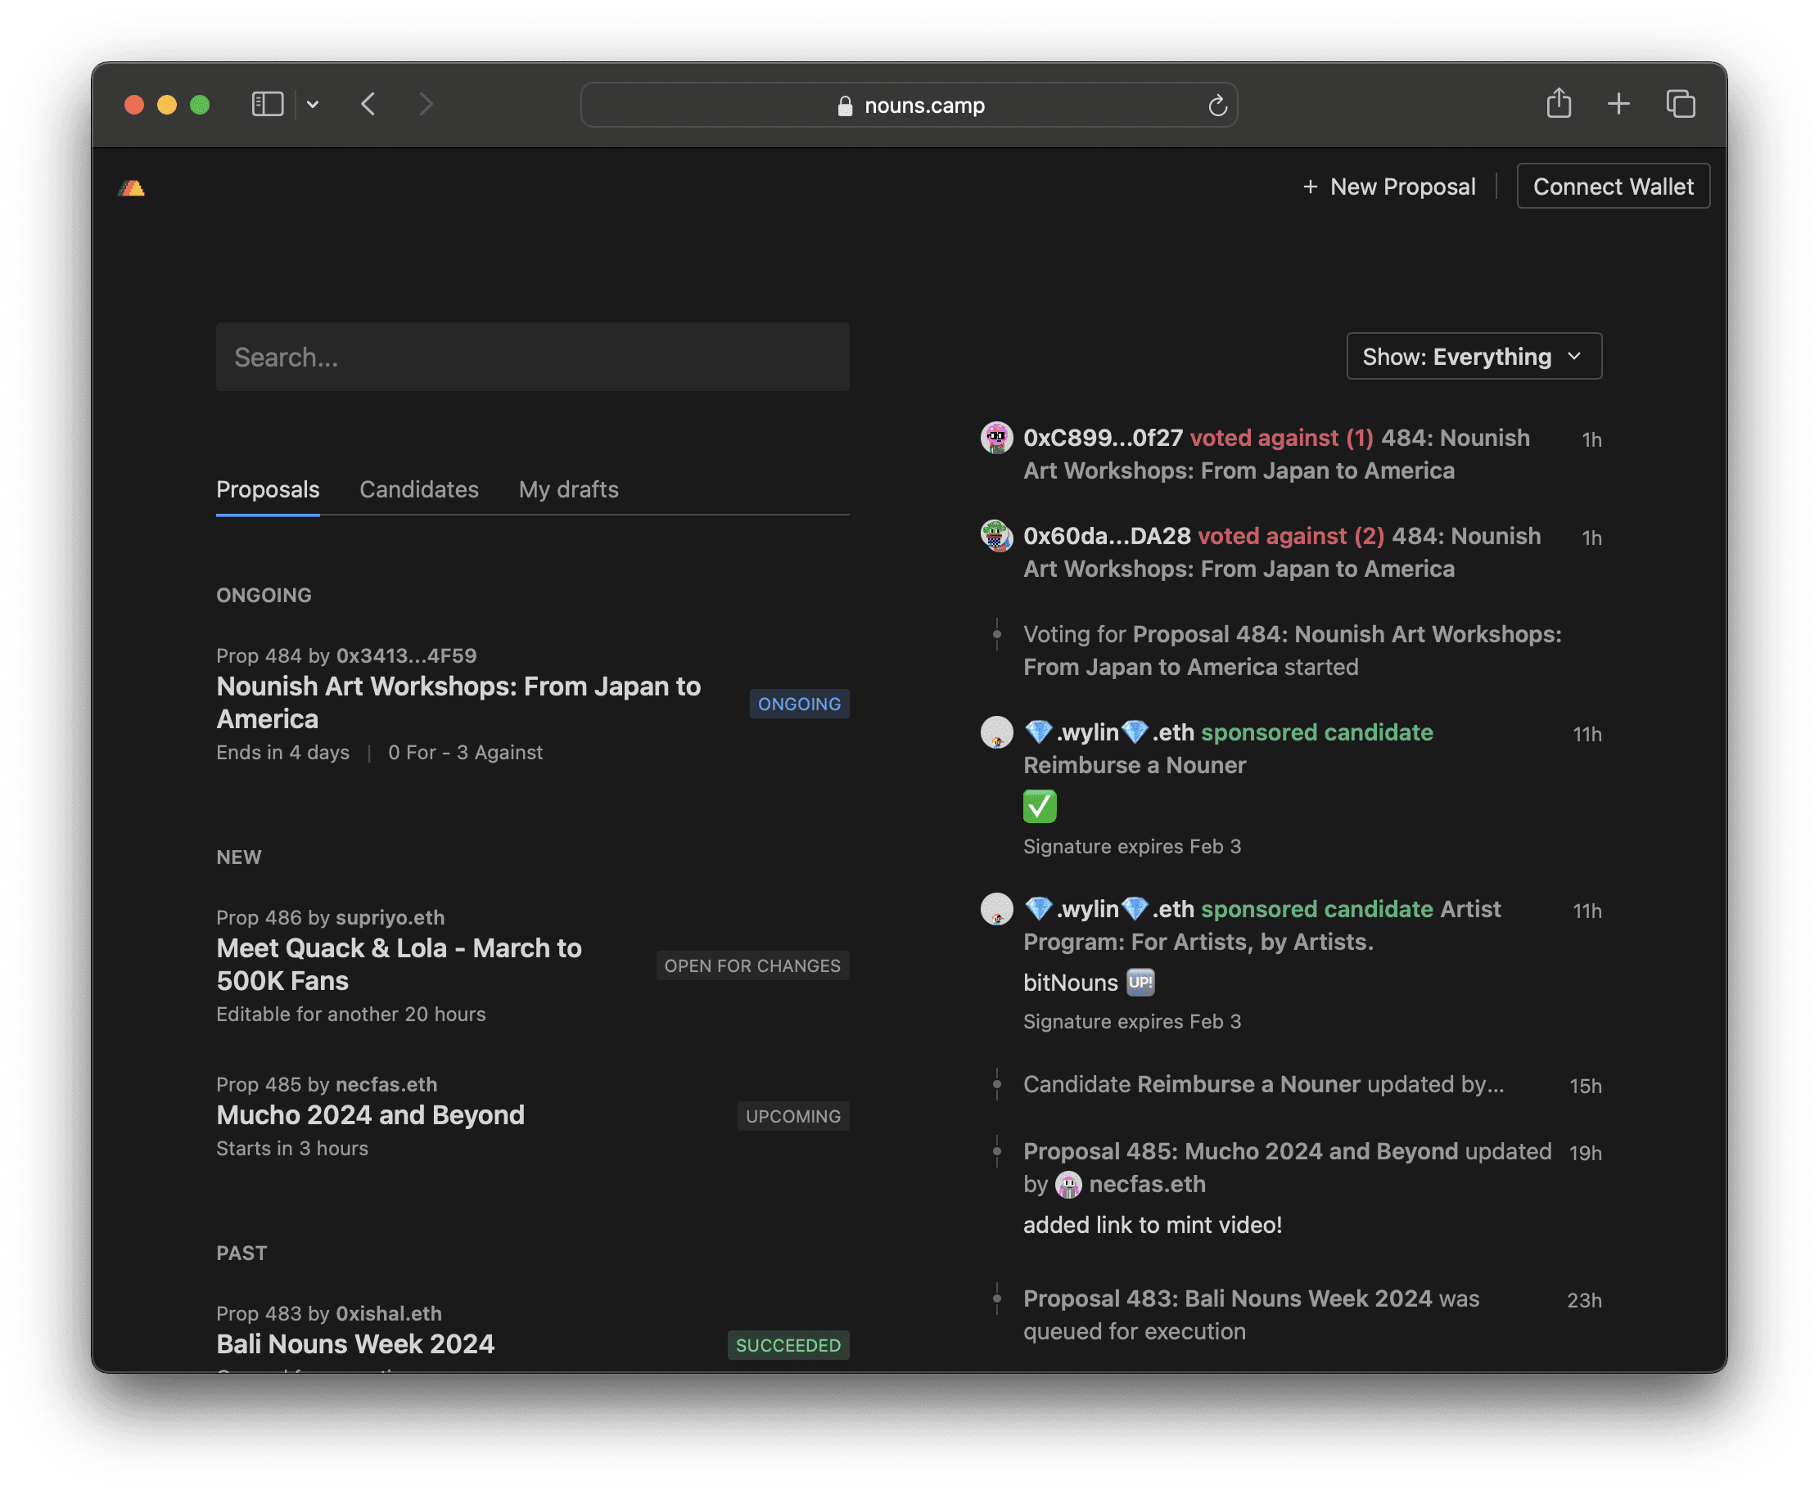Viewport: 1819px width, 1494px height.
Task: Open the sidebar options chevron
Action: (x=313, y=104)
